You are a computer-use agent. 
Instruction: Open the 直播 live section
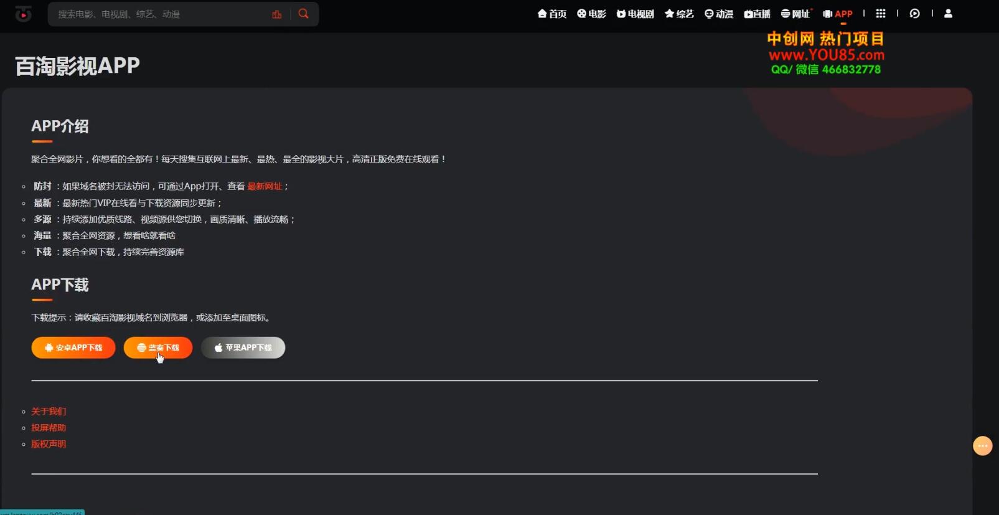pyautogui.click(x=757, y=14)
